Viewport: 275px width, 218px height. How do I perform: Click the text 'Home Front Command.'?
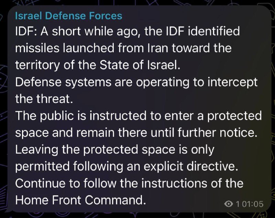tap(80, 200)
